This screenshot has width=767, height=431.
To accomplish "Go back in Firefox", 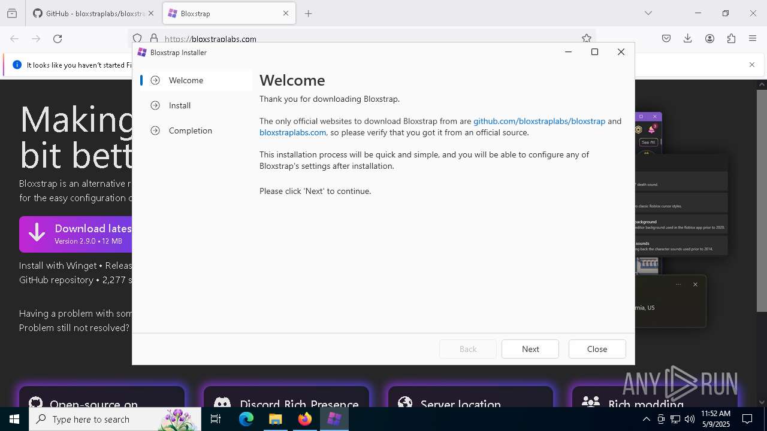I will tap(14, 39).
